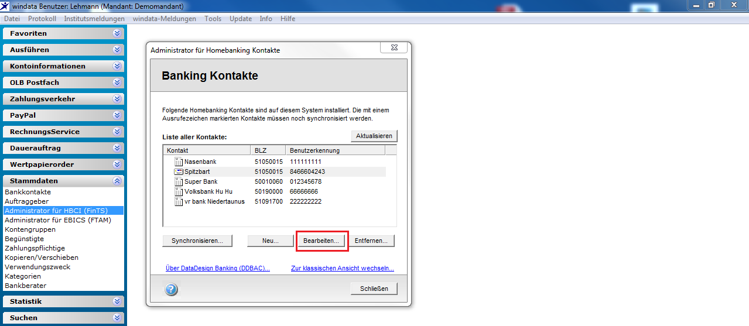Screen dimensions: 749x326
Task: Expand the Statistik section
Action: [117, 301]
